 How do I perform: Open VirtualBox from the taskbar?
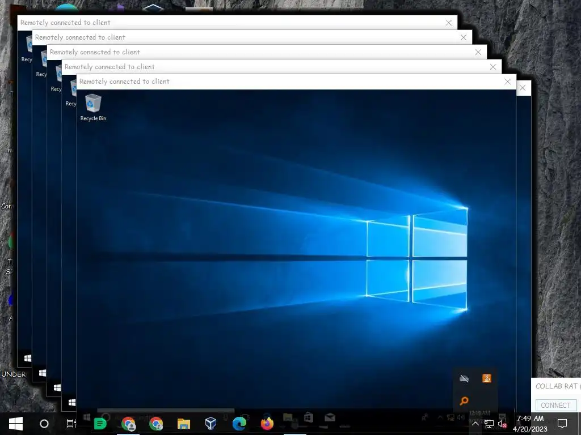[x=211, y=423]
